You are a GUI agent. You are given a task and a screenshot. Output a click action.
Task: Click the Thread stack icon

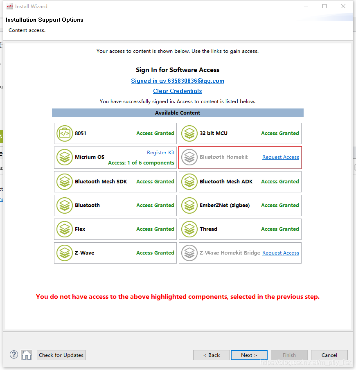click(189, 229)
